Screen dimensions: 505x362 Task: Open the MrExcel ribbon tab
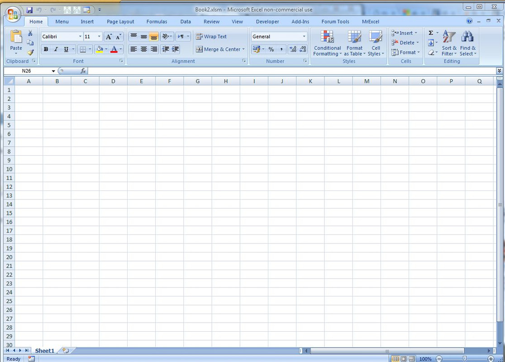[x=370, y=22]
